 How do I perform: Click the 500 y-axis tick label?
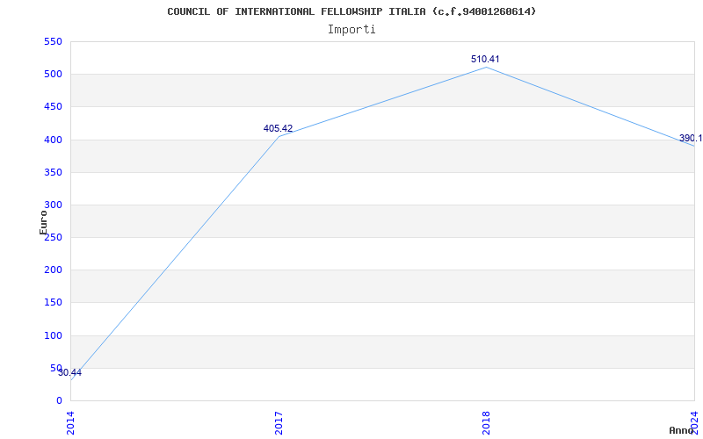pos(53,75)
